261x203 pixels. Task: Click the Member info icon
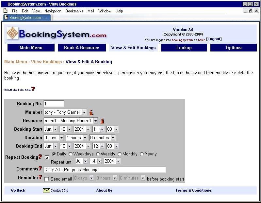pos(91,112)
